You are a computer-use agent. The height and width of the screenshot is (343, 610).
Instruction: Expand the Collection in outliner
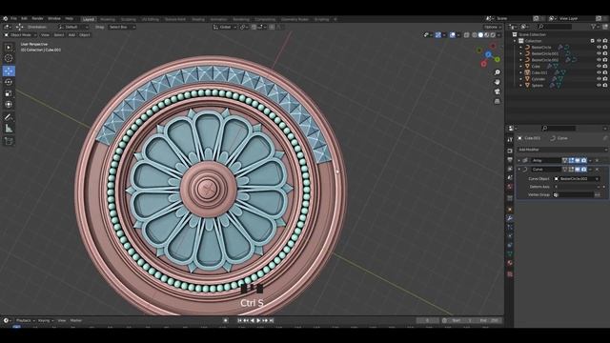tap(516, 41)
